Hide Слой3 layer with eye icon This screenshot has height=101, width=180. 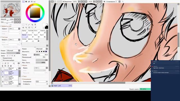(x=3, y=77)
